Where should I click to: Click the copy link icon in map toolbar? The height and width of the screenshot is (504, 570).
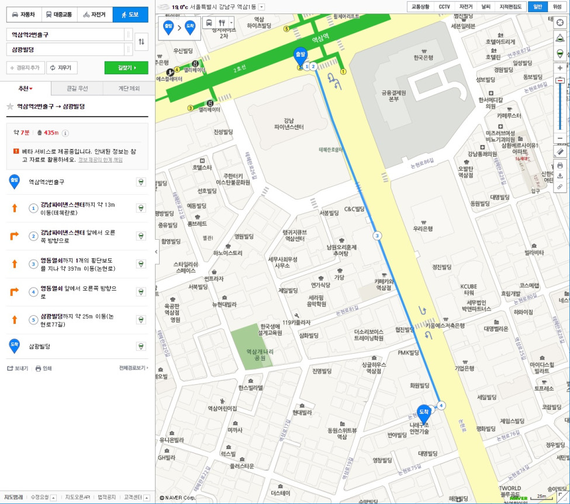[559, 187]
